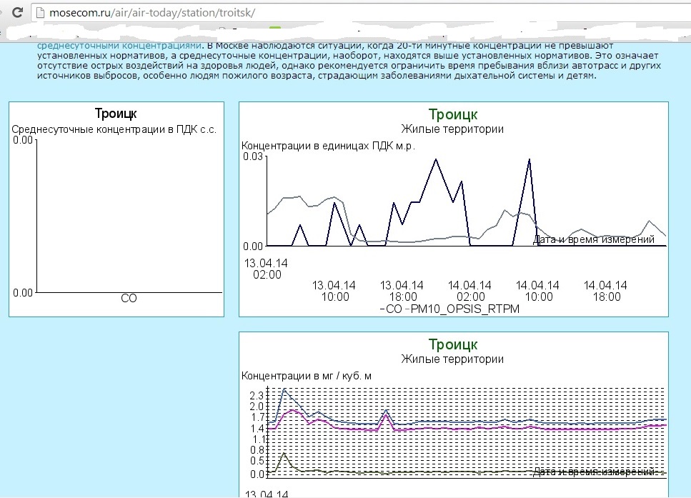Click the Жилые территории subtitle of upper chart
This screenshot has height=498, width=691.
[x=452, y=129]
